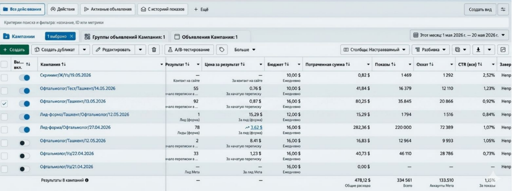Open the date range dropdown Этот месяц
Screen dimensions: 512x191
[x=459, y=35]
